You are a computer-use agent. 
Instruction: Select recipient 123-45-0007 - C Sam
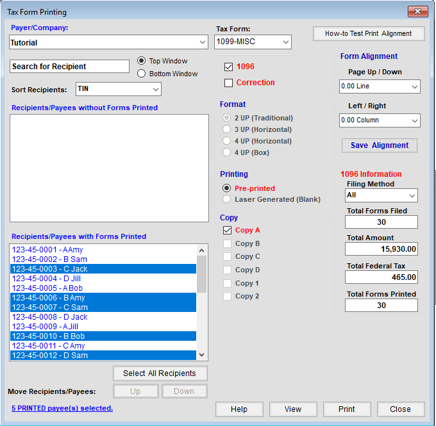(103, 307)
